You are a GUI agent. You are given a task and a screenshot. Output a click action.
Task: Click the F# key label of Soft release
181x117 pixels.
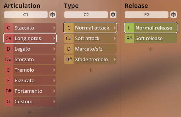[129, 38]
